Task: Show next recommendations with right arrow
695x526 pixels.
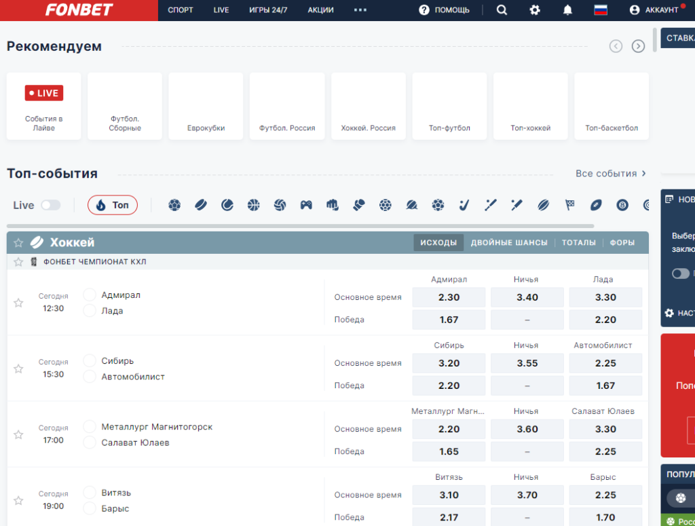Action: (638, 46)
